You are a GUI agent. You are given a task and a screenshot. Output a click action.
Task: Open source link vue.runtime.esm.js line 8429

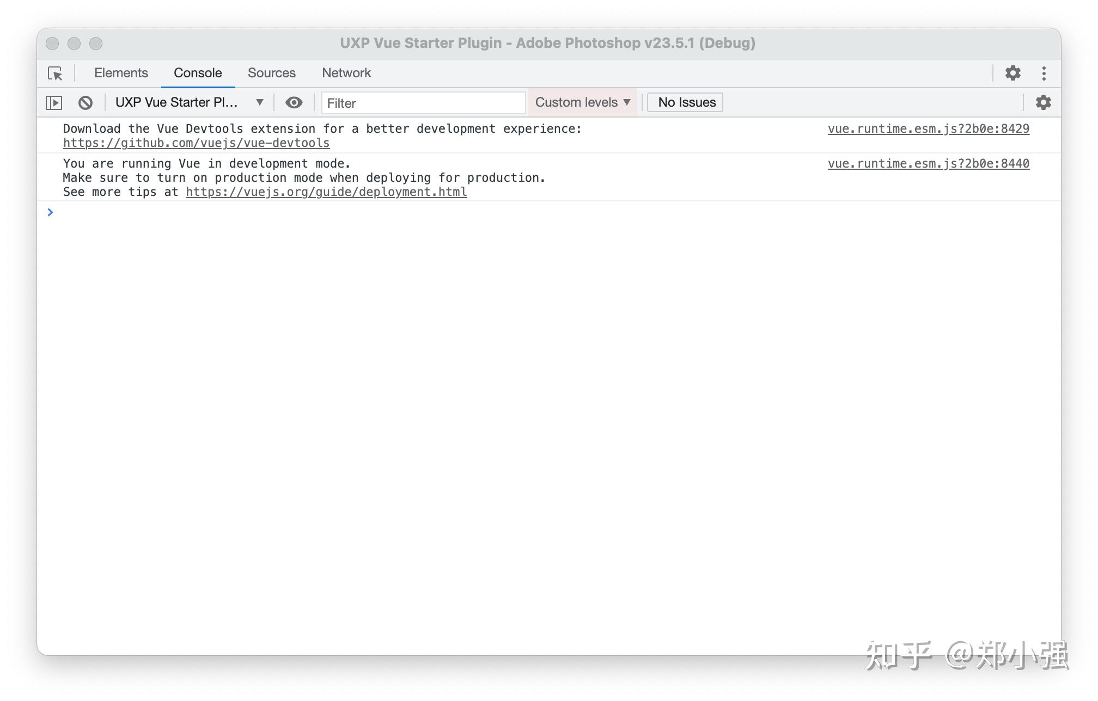click(x=929, y=129)
